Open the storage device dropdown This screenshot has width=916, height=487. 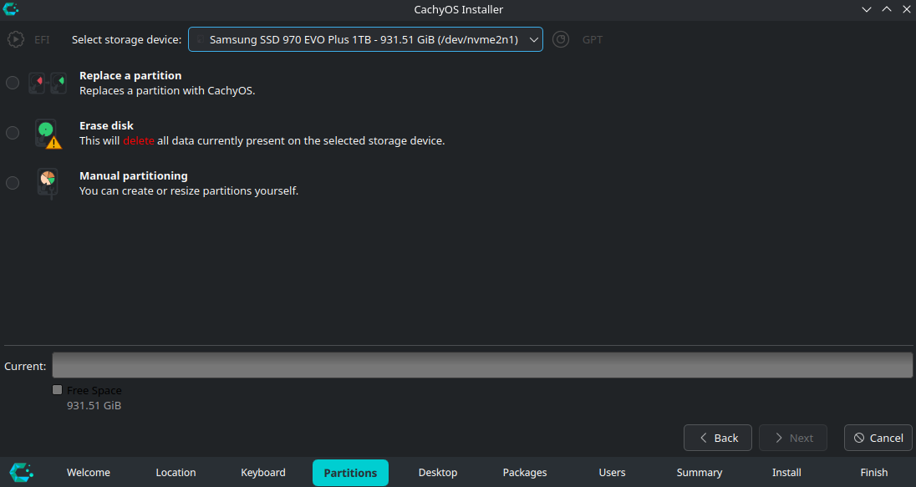pos(366,40)
